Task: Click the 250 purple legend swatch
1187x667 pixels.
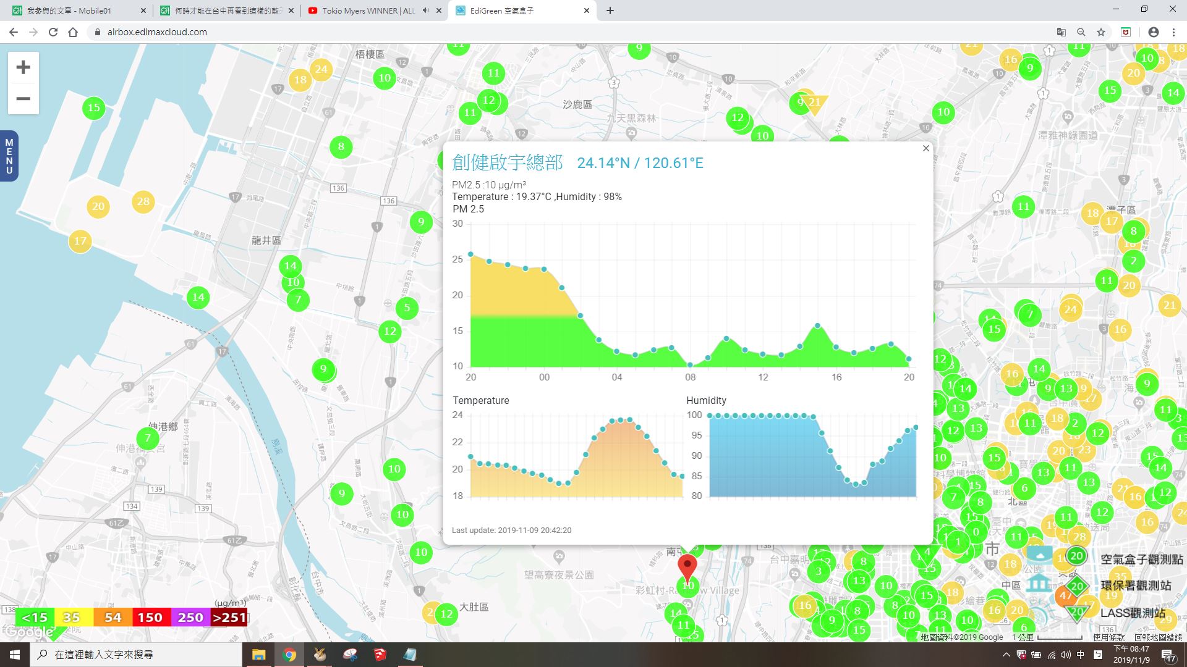Action: 190,618
